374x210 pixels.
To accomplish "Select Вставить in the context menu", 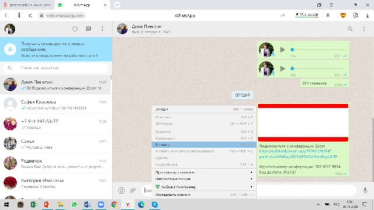I will (204, 145).
